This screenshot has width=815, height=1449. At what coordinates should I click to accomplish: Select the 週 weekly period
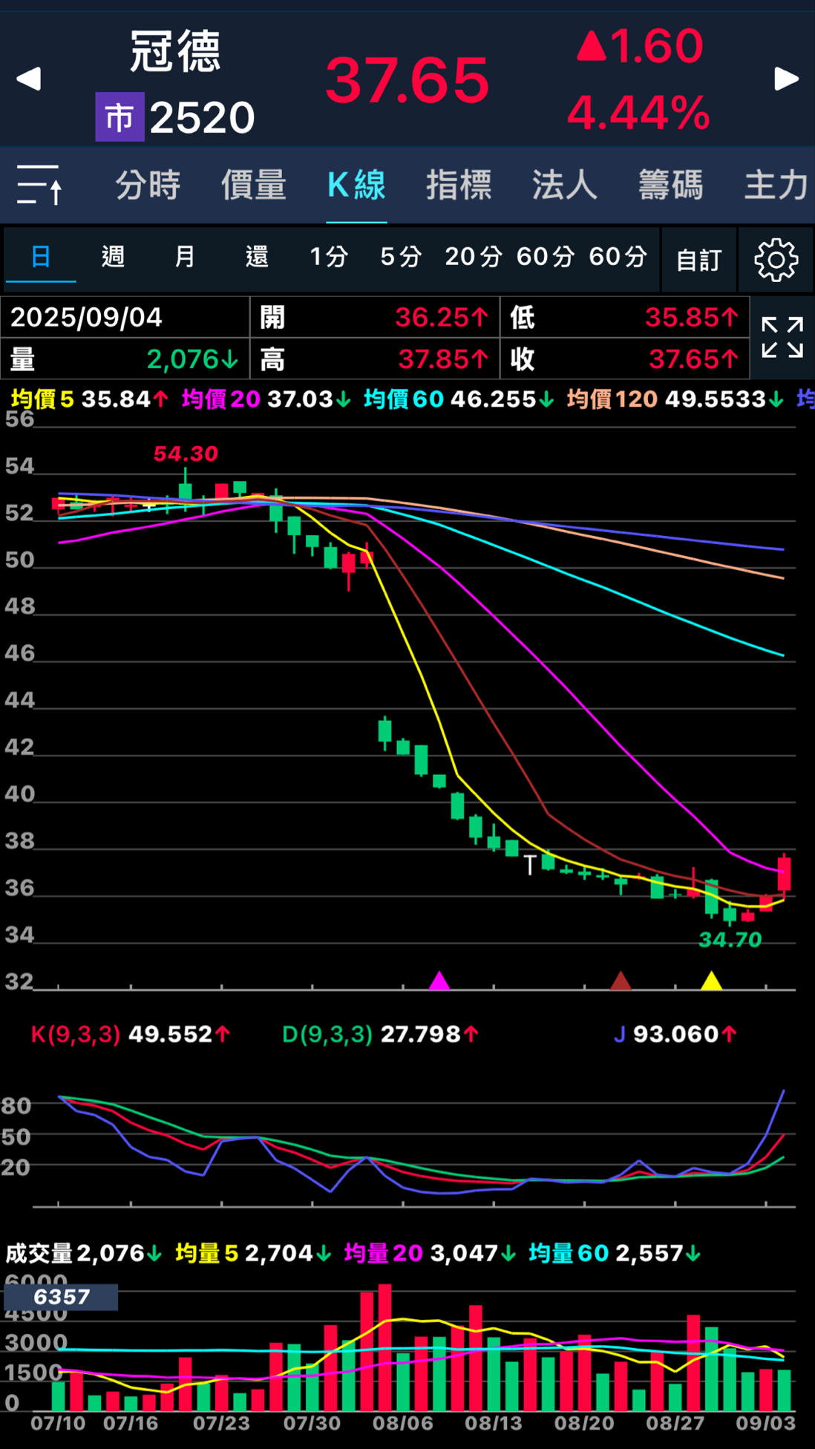click(113, 257)
